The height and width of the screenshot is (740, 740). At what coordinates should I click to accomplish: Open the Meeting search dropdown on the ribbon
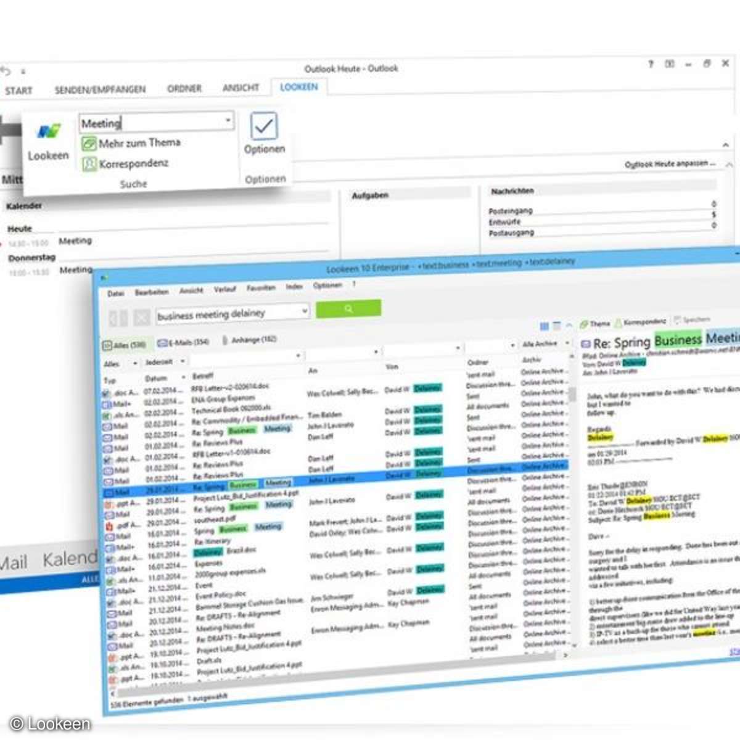(x=228, y=120)
